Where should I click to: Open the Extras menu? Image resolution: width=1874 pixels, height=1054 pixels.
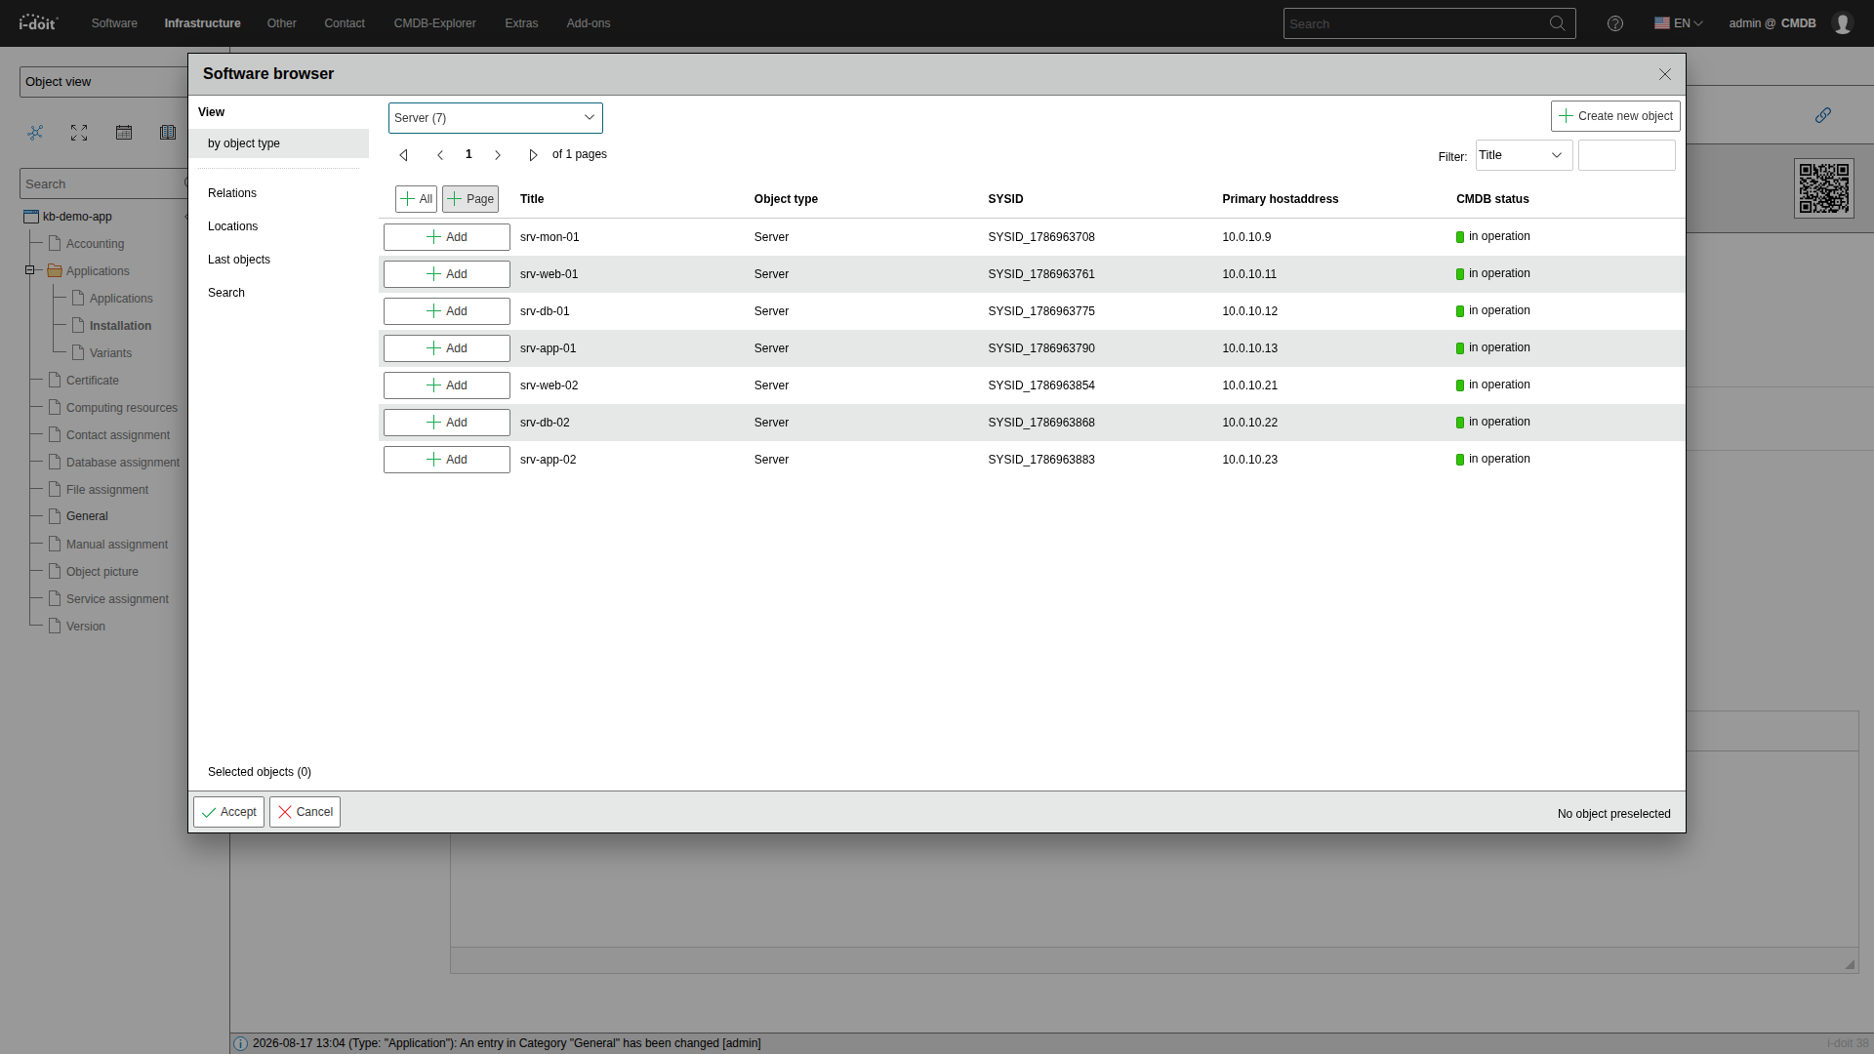521,23
